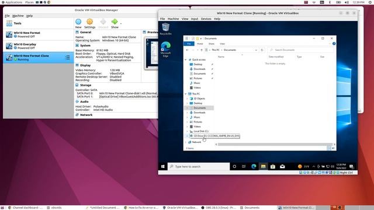The height and width of the screenshot is (210, 374).
Task: Click the volume icon in Ubuntu top bar
Action: (347, 2)
